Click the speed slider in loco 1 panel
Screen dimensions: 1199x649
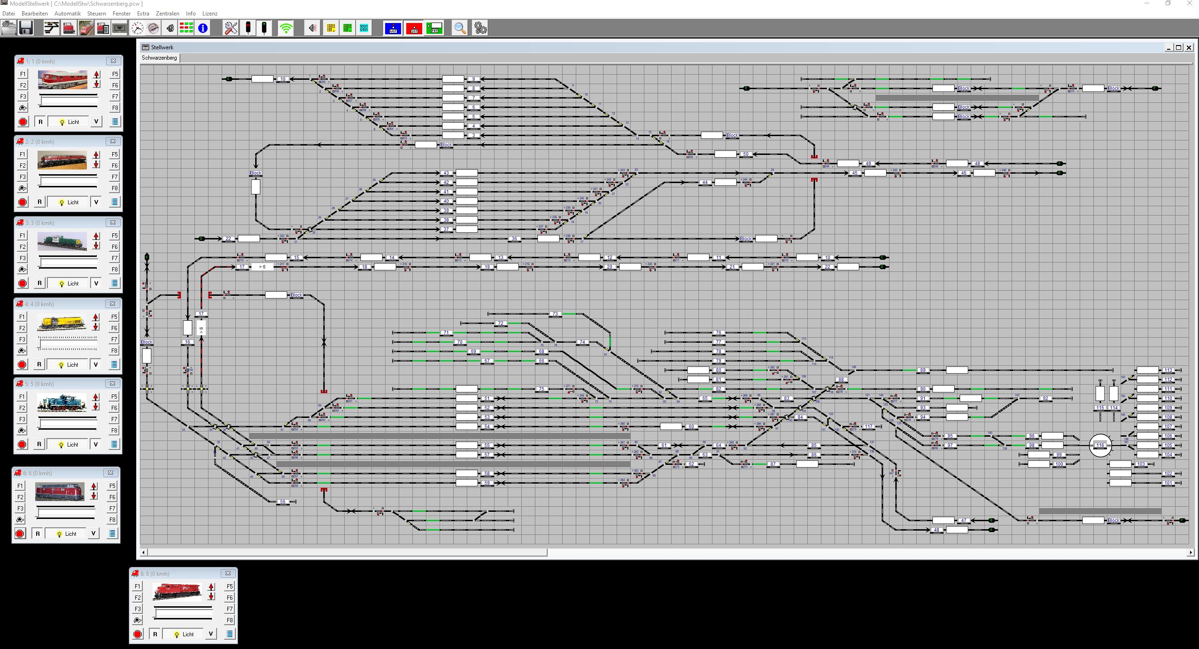click(69, 101)
